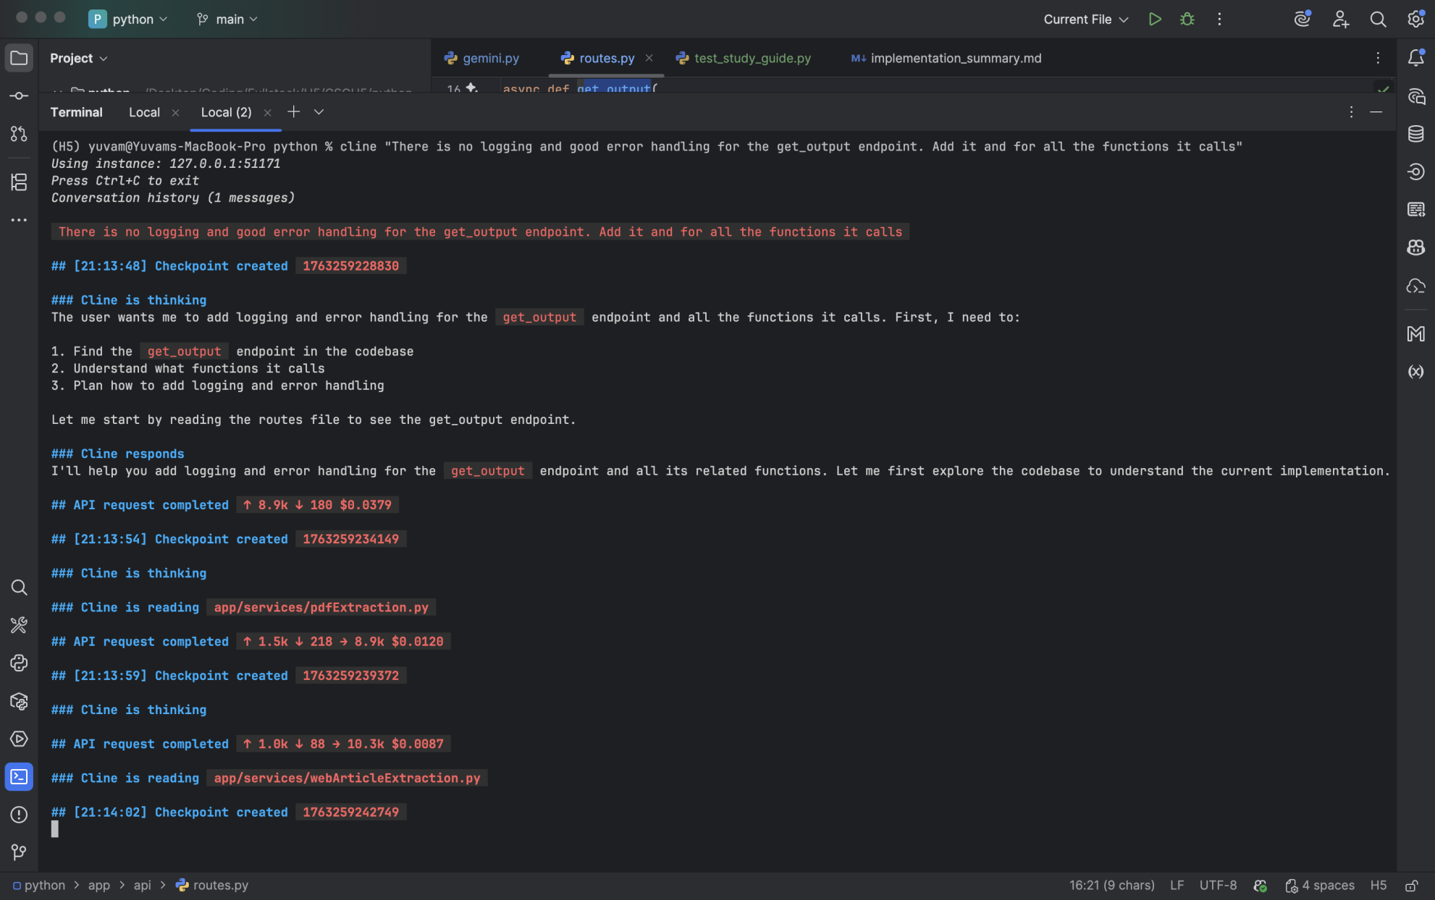Click the Debug bug icon
The image size is (1435, 900).
[x=1187, y=20]
